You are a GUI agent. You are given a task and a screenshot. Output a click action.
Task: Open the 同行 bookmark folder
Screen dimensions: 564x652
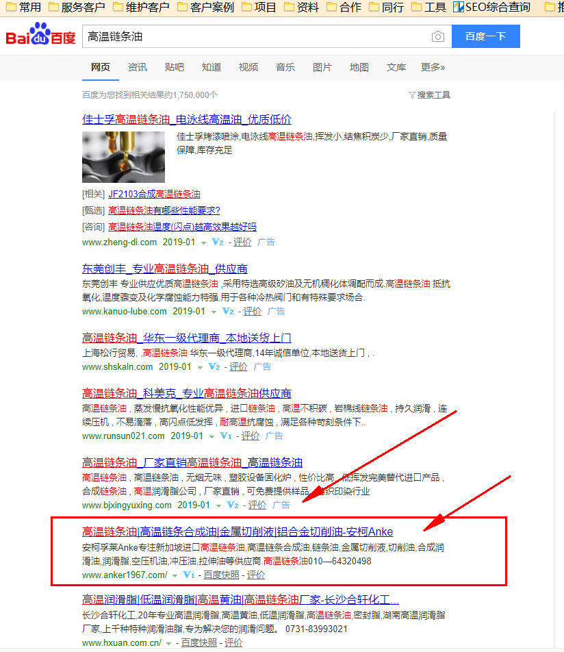[x=387, y=7]
